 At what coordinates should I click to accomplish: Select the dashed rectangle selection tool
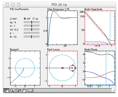[x=30, y=90]
